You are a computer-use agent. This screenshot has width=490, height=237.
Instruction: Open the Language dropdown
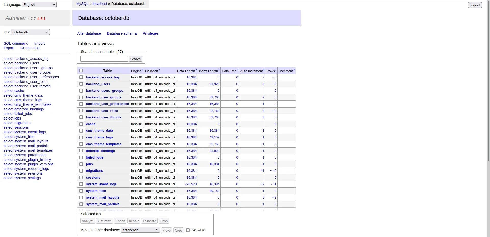tap(39, 5)
